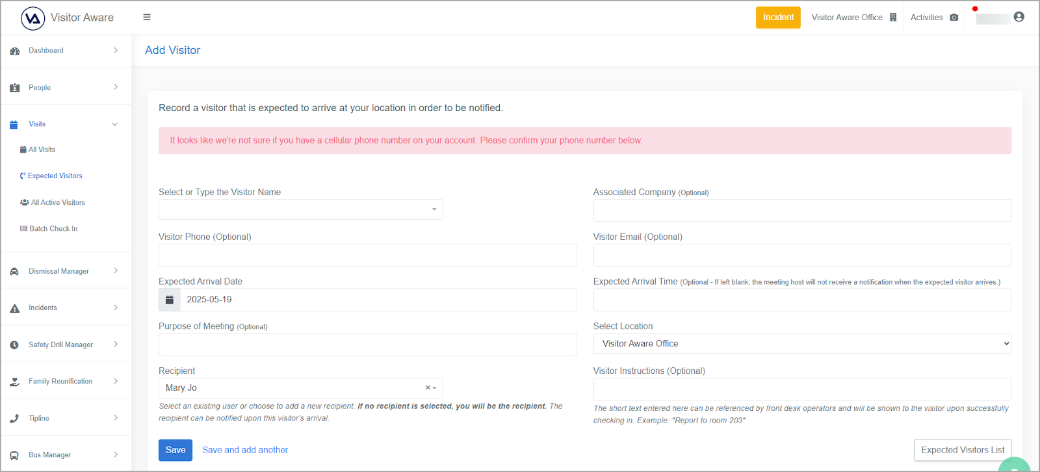
Task: Click the Tipline phone icon
Action: point(14,419)
